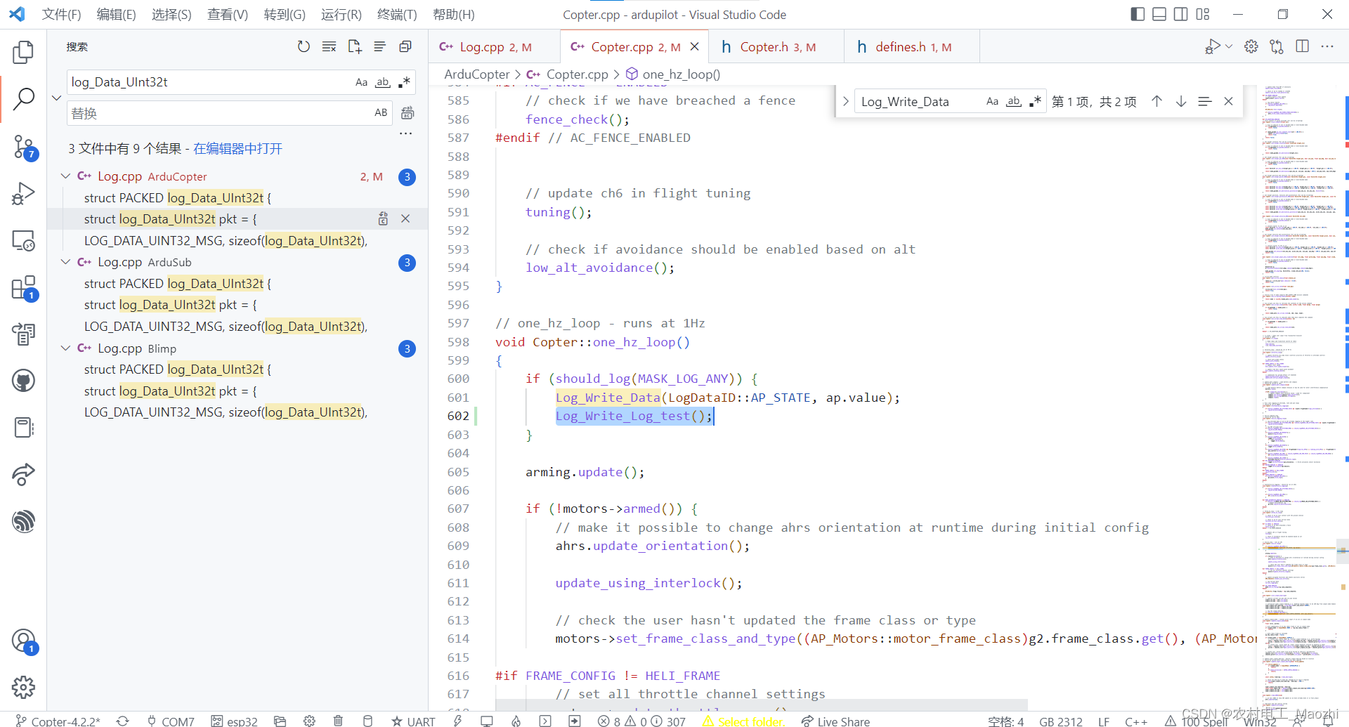Open the 文件(F) menu
Viewport: 1349px width, 727px height.
coord(61,14)
